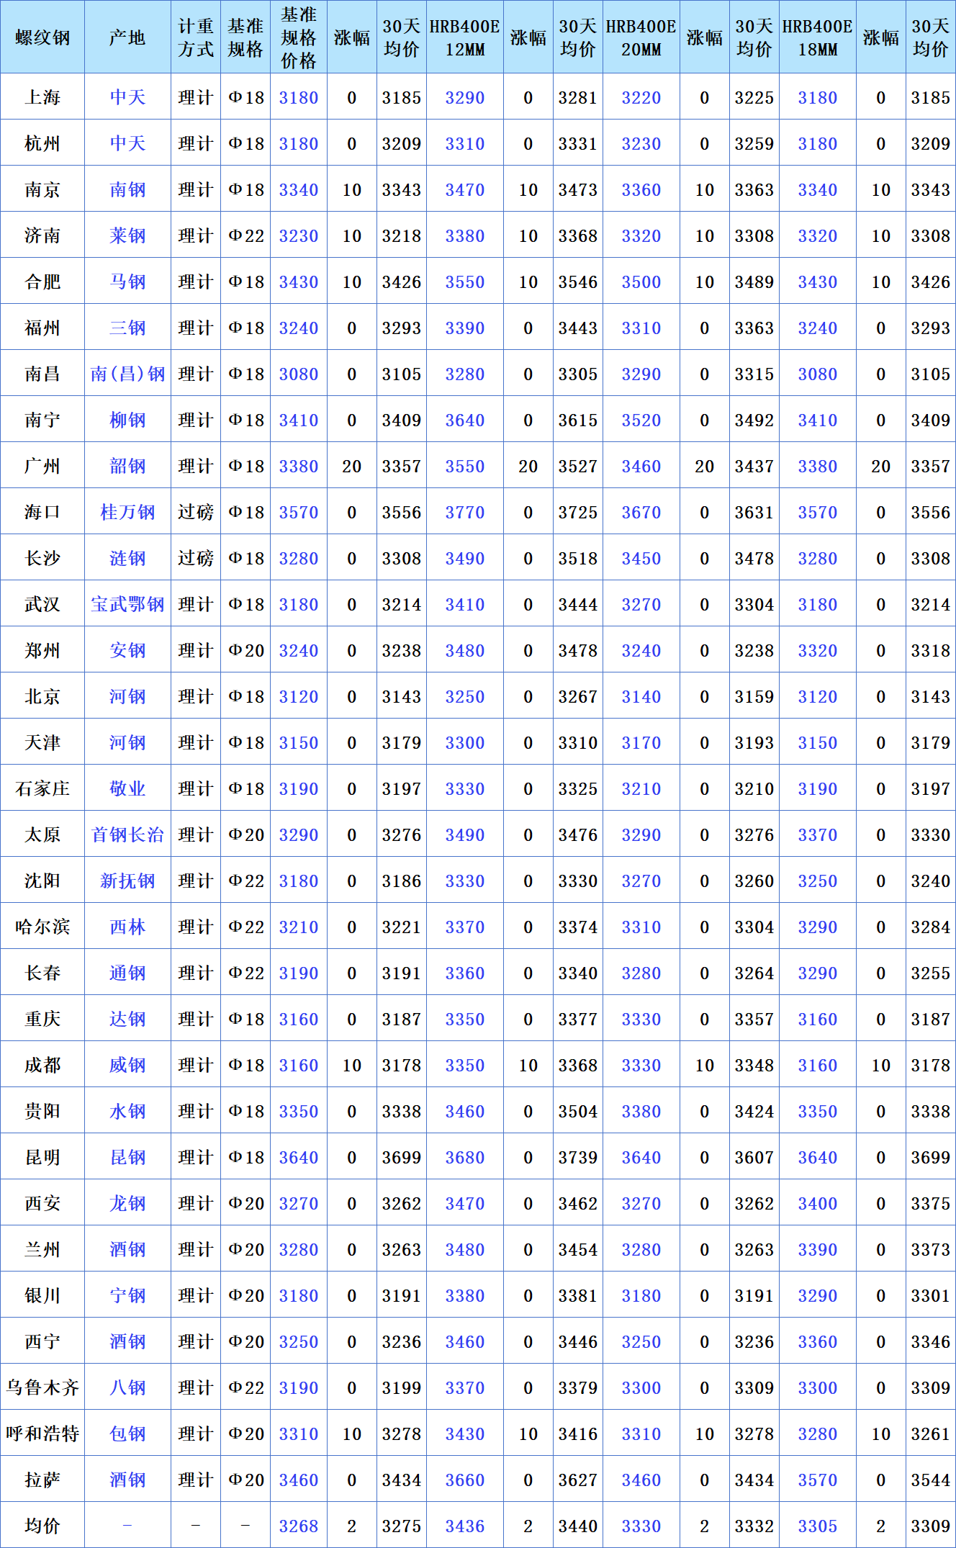Click the 涟钢 producer link

coord(127,558)
